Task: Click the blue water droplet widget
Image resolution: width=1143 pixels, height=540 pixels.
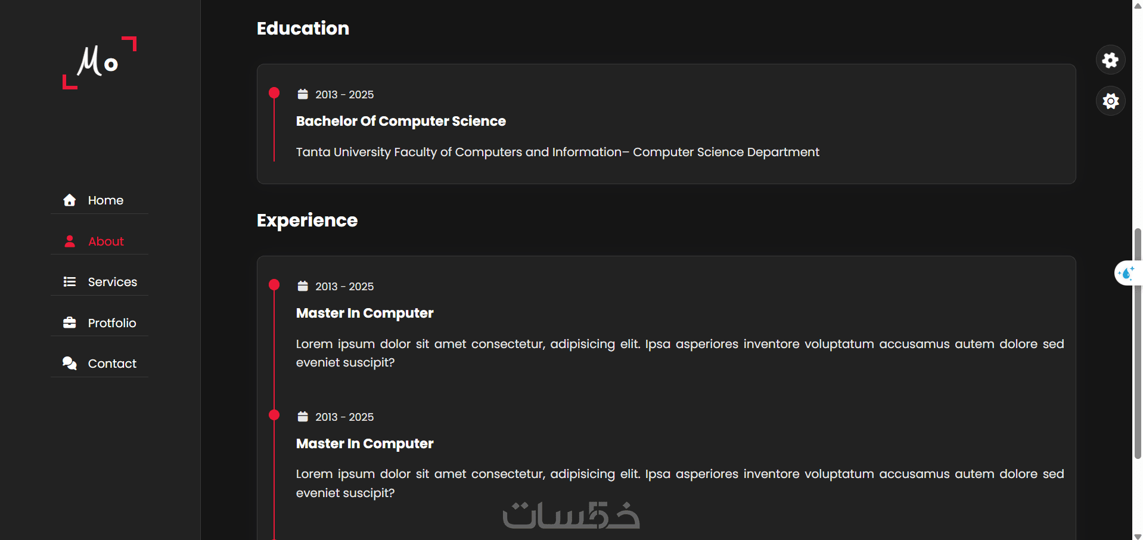Action: (1126, 274)
